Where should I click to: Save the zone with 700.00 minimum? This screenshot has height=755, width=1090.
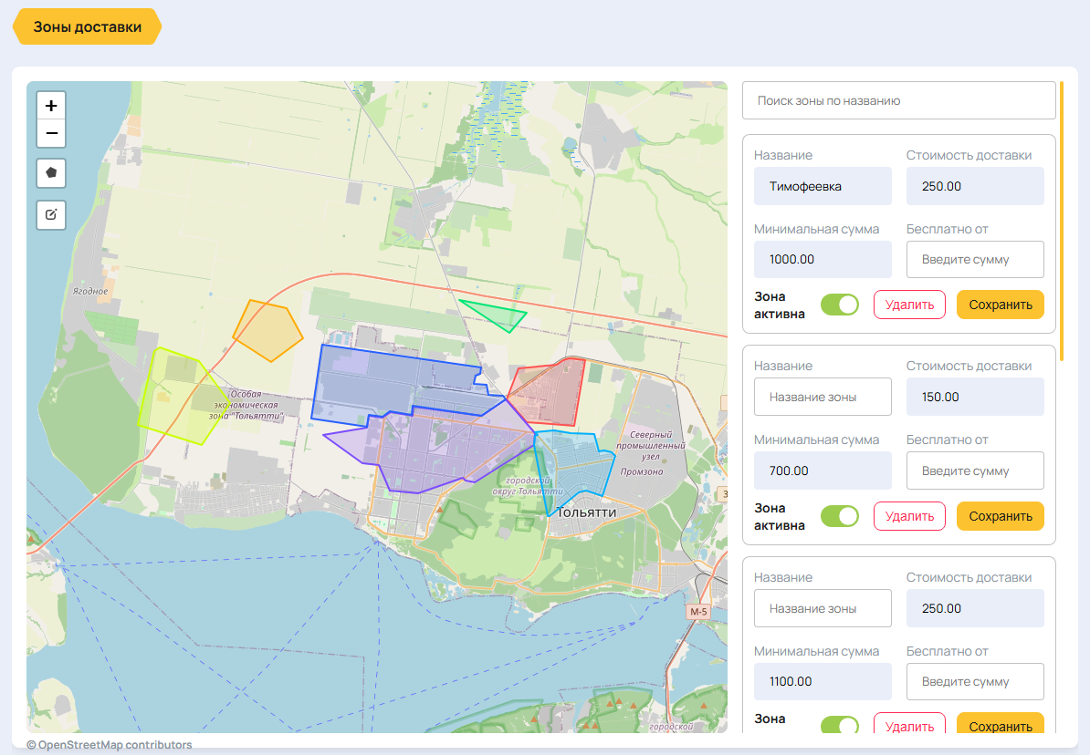1001,516
